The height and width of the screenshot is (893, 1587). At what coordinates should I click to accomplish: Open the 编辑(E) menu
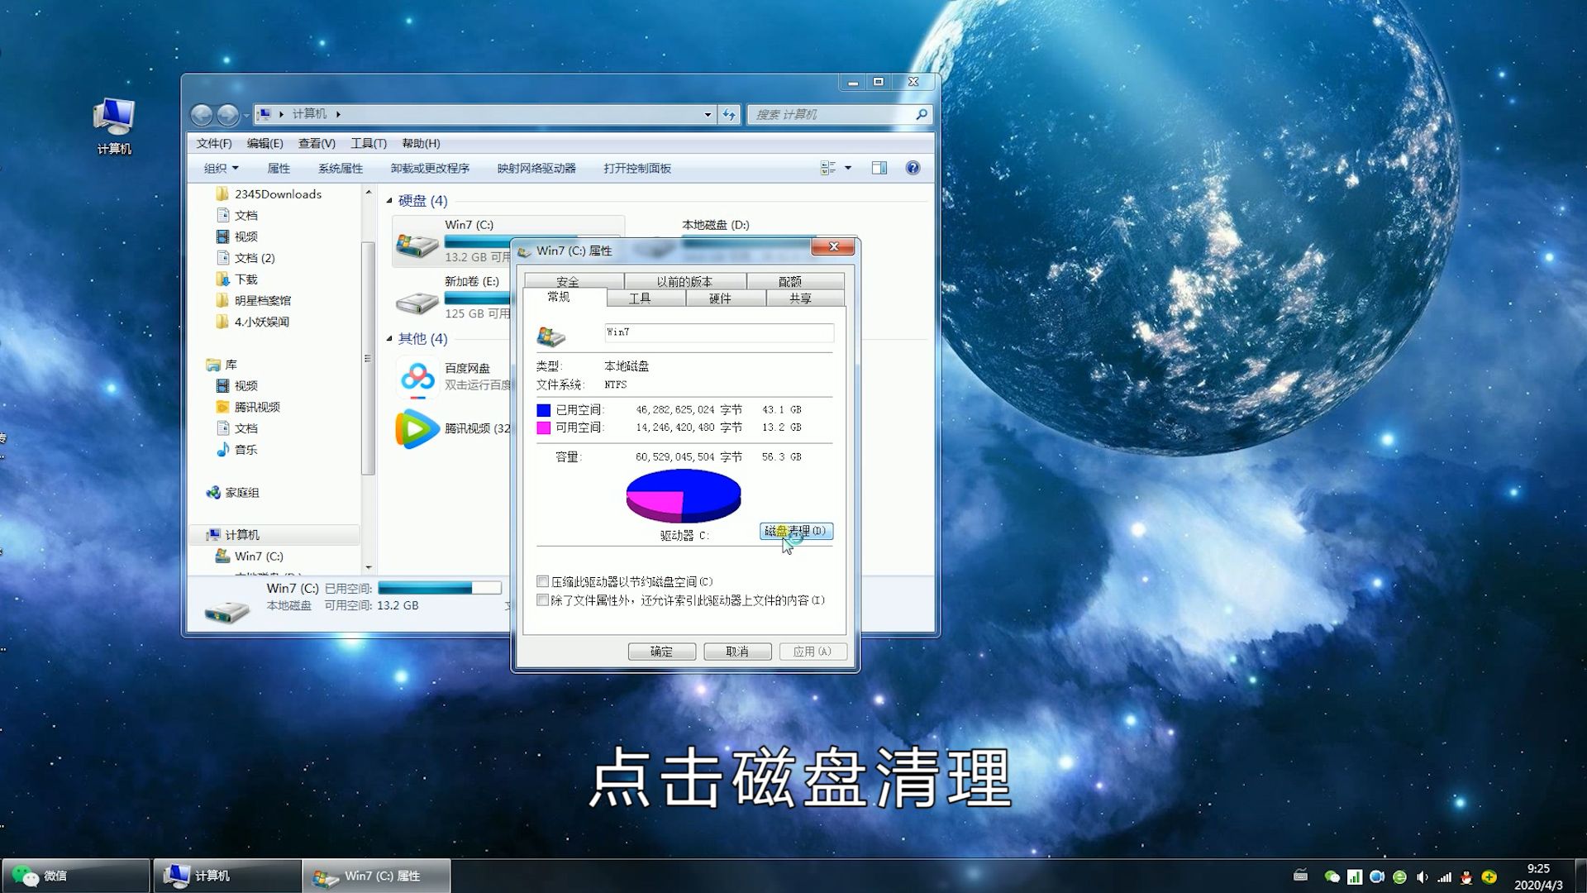pyautogui.click(x=264, y=143)
